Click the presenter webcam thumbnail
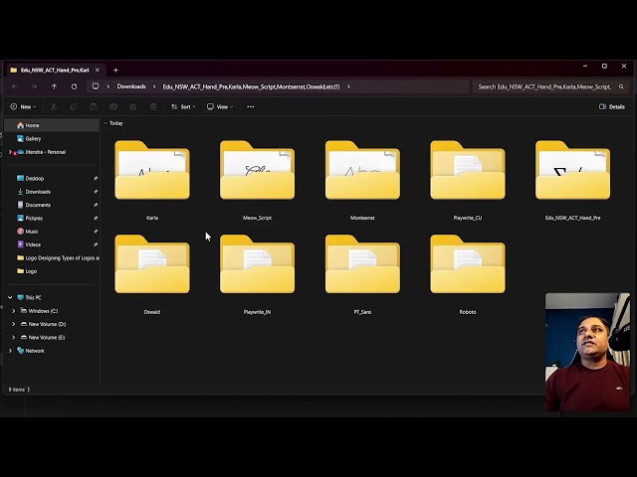This screenshot has width=637, height=477. [587, 352]
